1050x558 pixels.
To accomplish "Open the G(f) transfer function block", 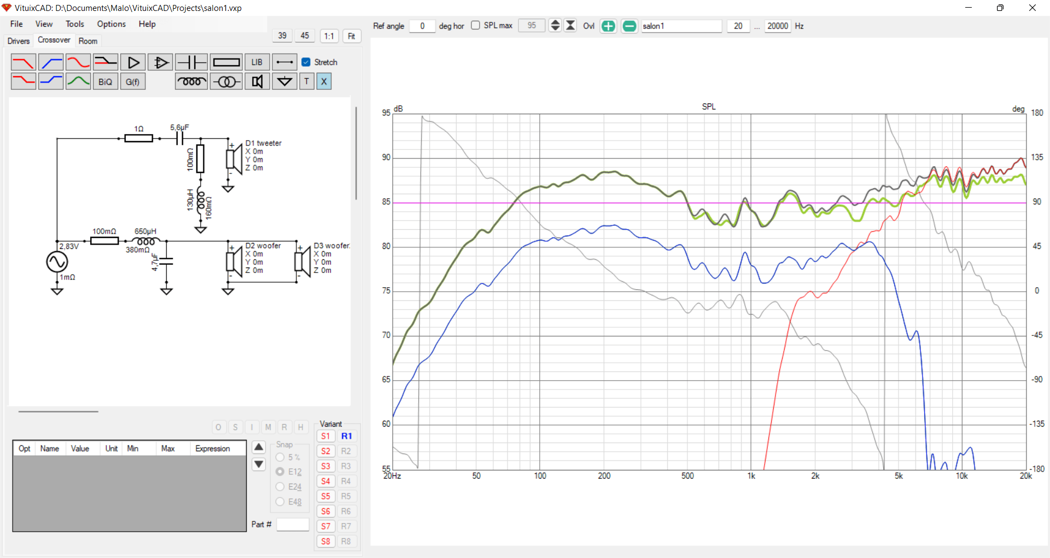I will 133,82.
